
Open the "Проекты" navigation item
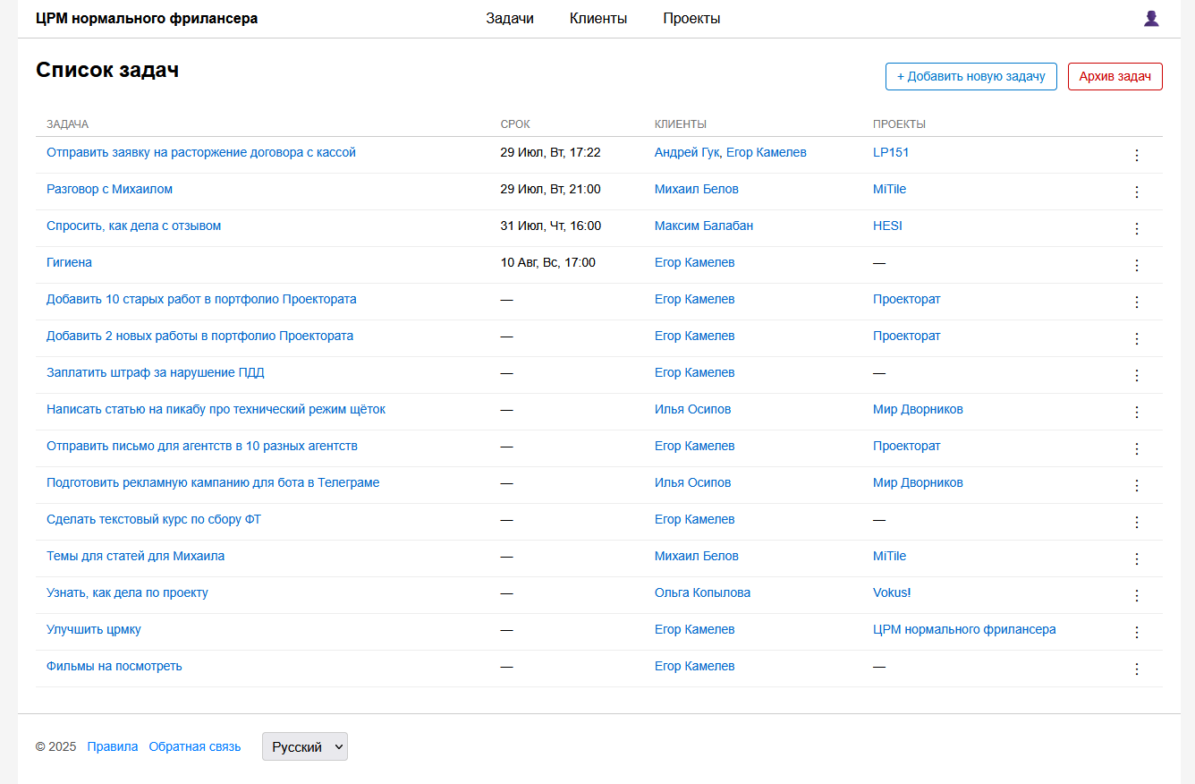pyautogui.click(x=691, y=19)
